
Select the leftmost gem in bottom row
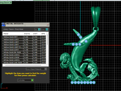coord(72,82)
